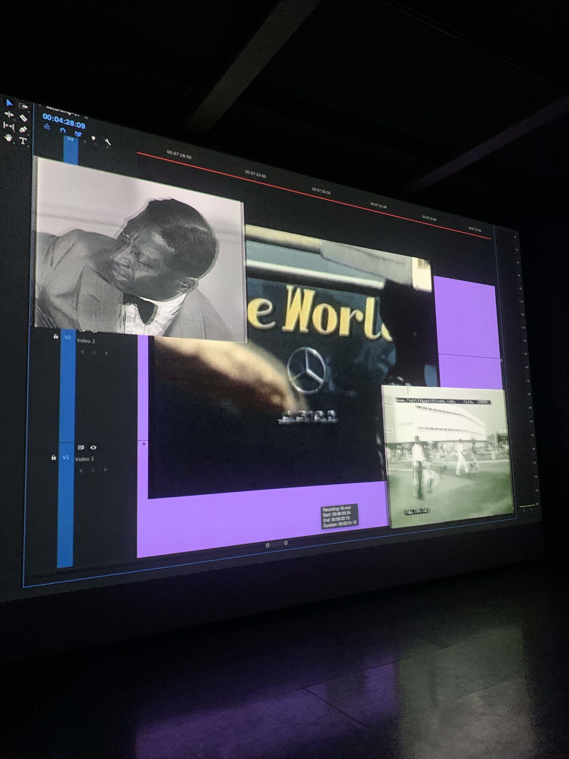Toggle lock on Video 2 track

pyautogui.click(x=55, y=337)
